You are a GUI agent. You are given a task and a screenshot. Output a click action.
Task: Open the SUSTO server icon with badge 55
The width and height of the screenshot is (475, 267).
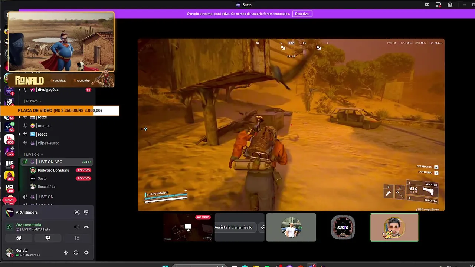pos(9,127)
